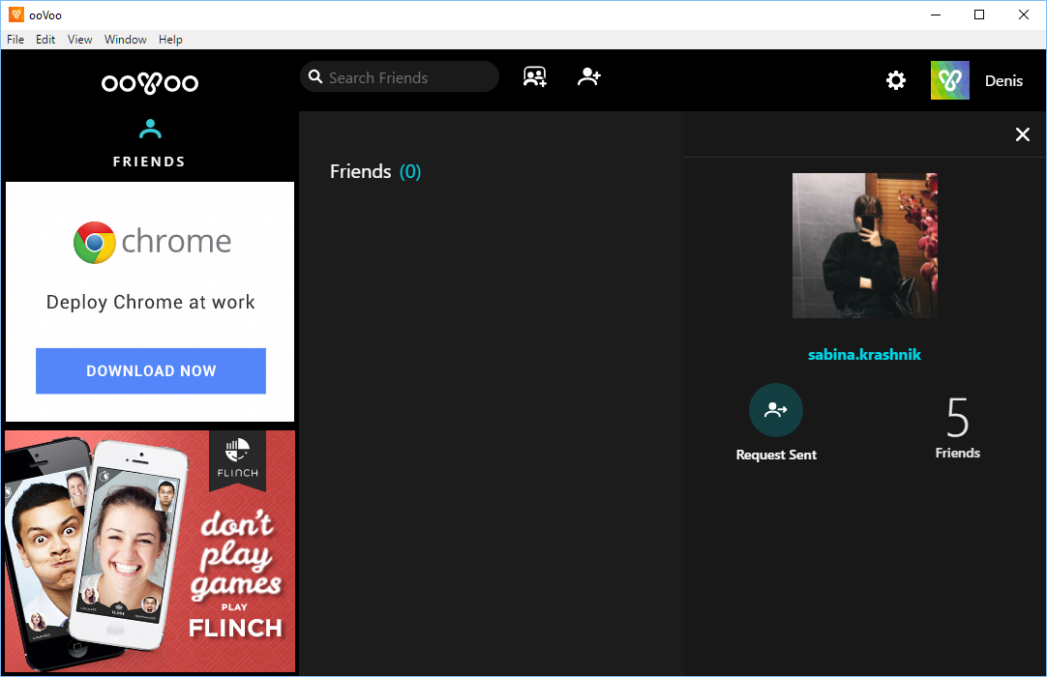Screen dimensions: 1047x677
Task: Click the search magnifier icon
Action: [x=315, y=76]
